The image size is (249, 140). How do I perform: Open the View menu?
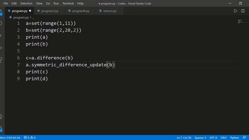39,3
